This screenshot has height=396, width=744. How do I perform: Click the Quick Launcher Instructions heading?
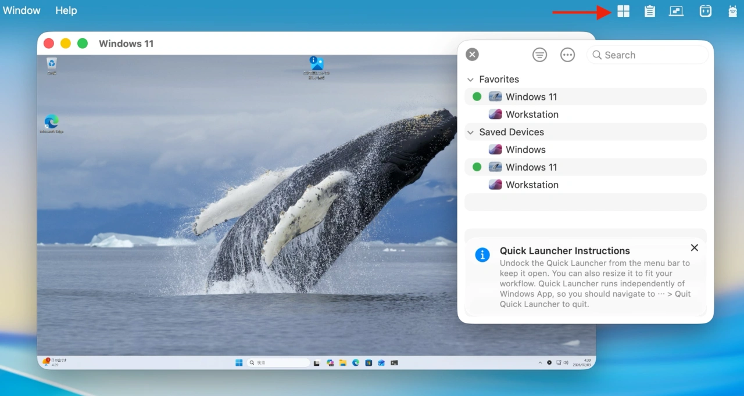pyautogui.click(x=565, y=251)
